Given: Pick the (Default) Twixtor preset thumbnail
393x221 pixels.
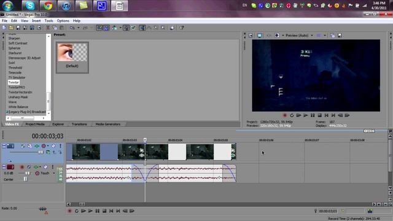Looking at the screenshot, I should point(72,57).
